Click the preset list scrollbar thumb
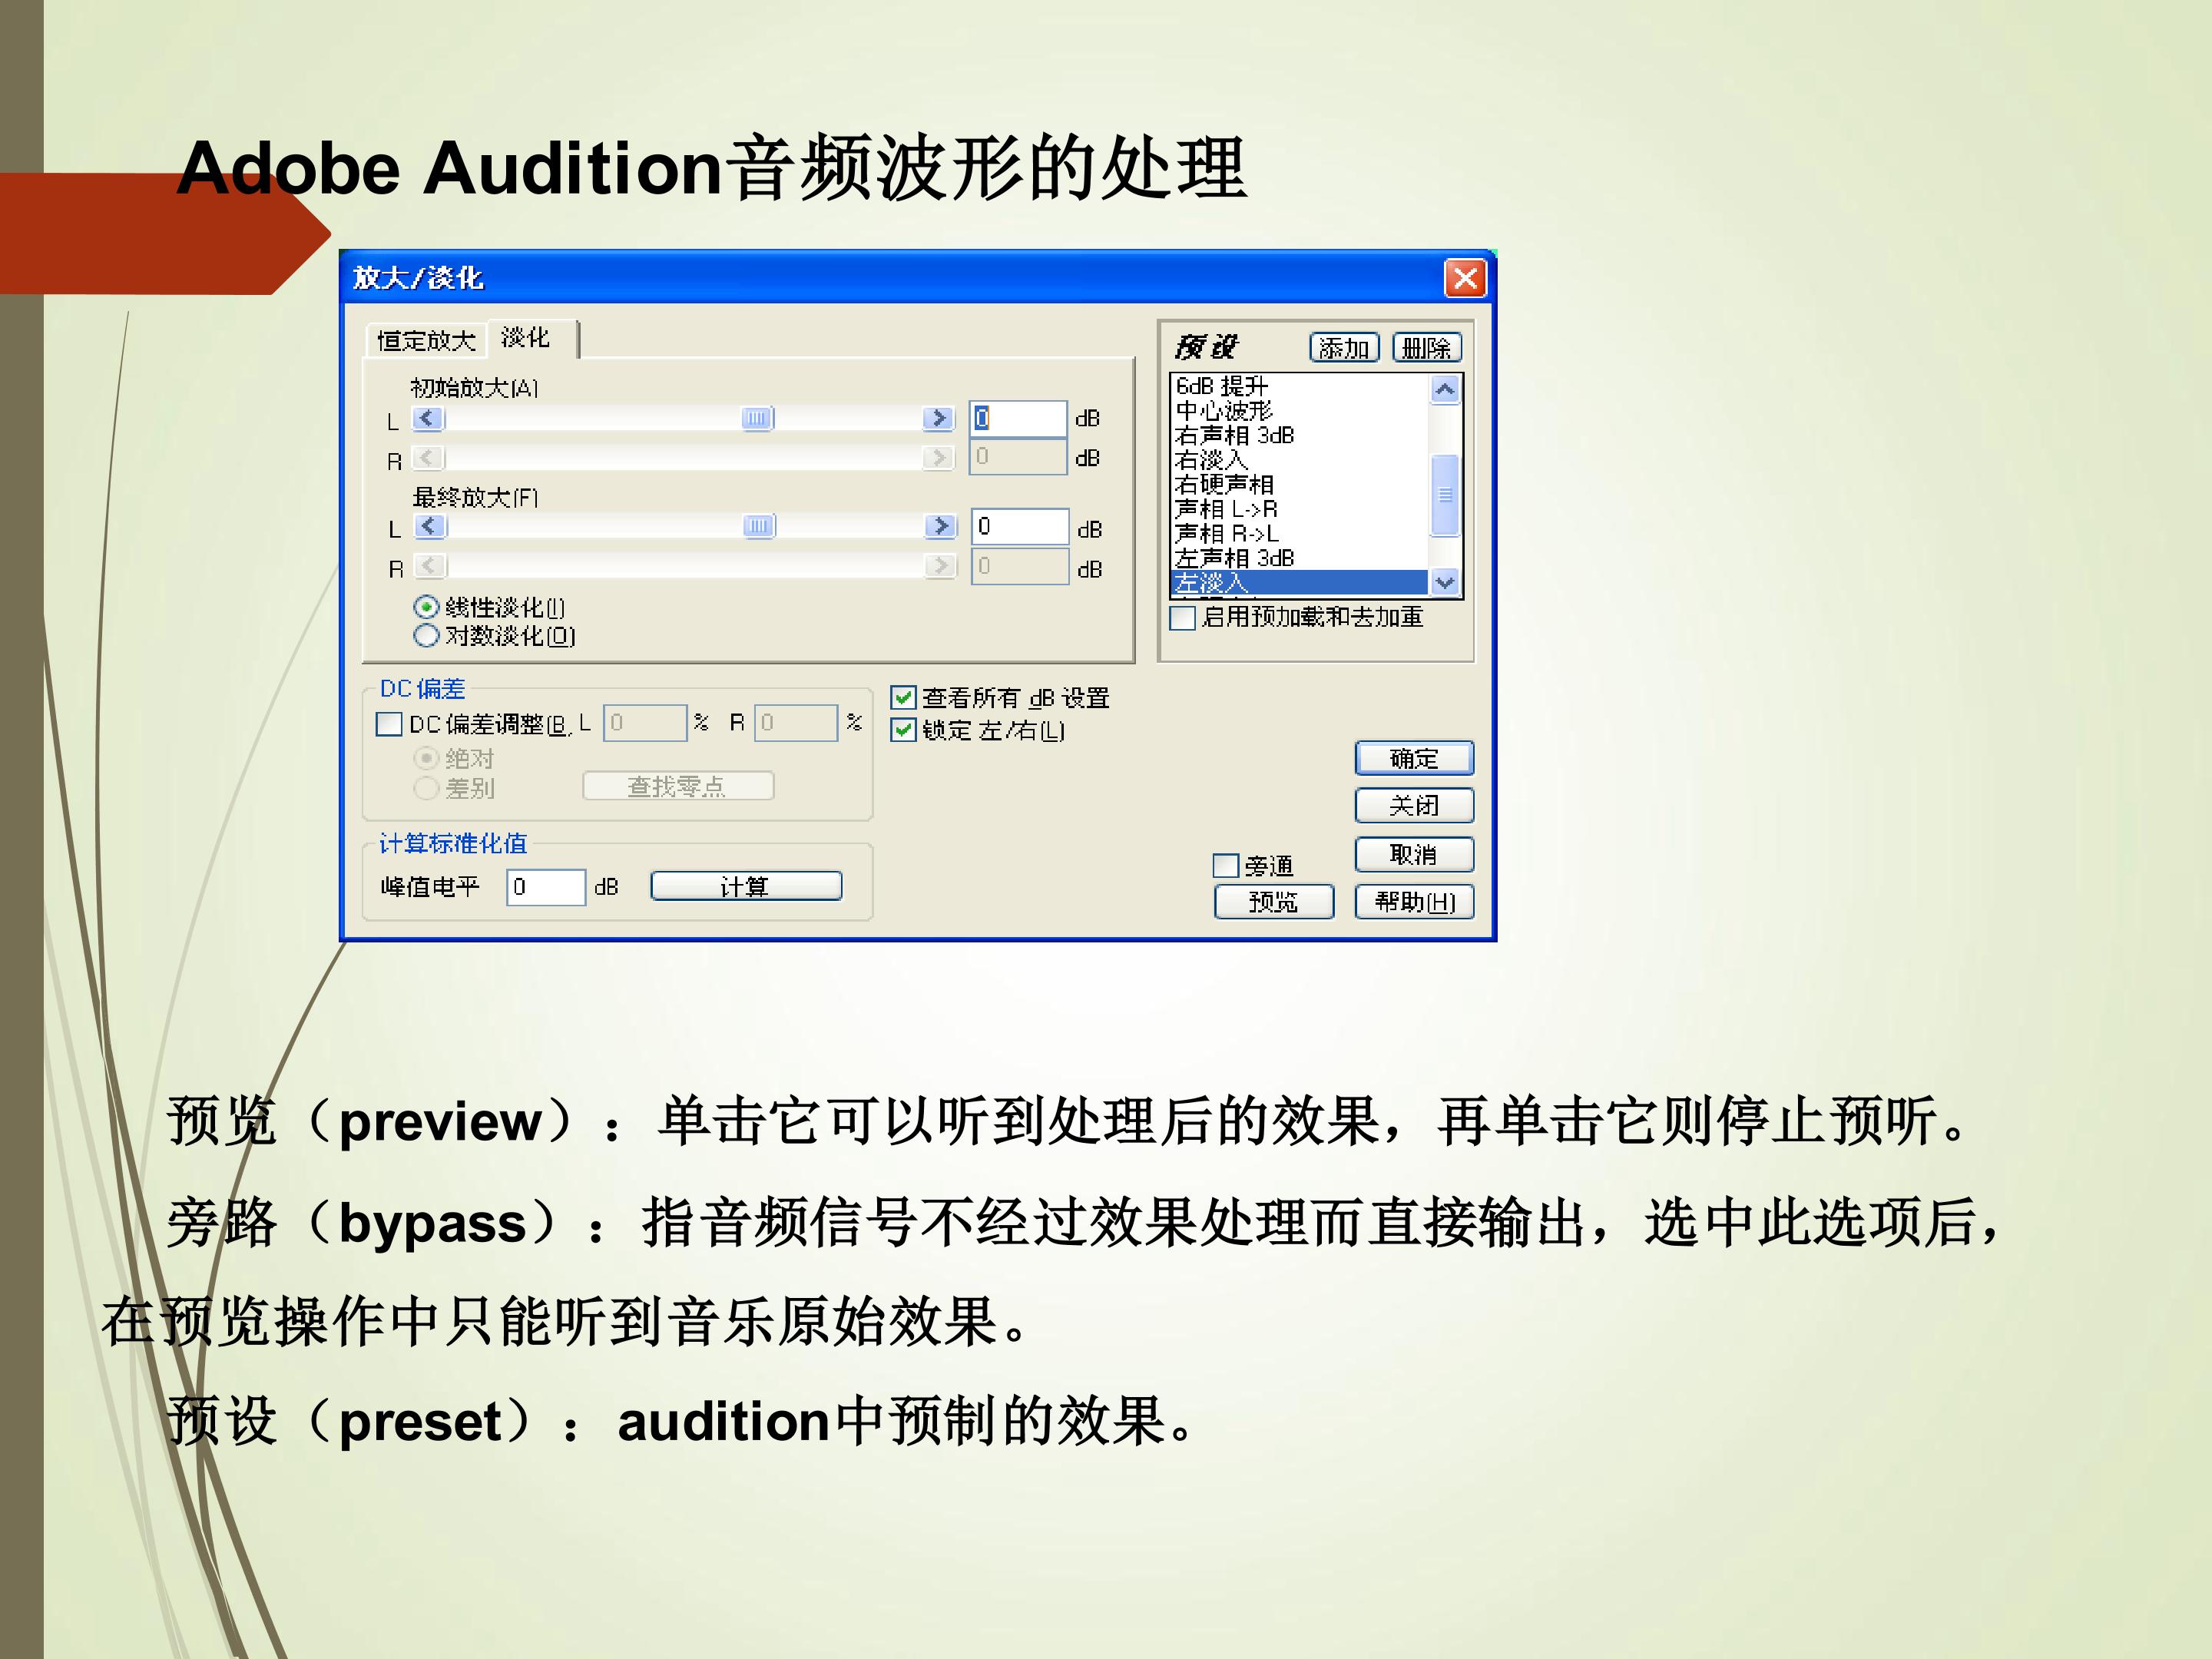2212x1659 pixels. click(1445, 495)
